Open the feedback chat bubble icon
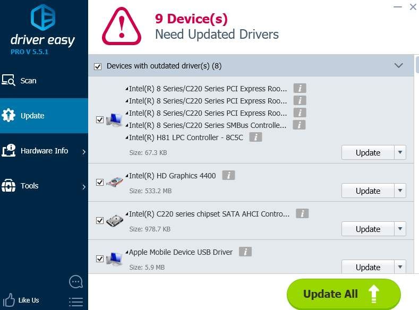 [76, 281]
